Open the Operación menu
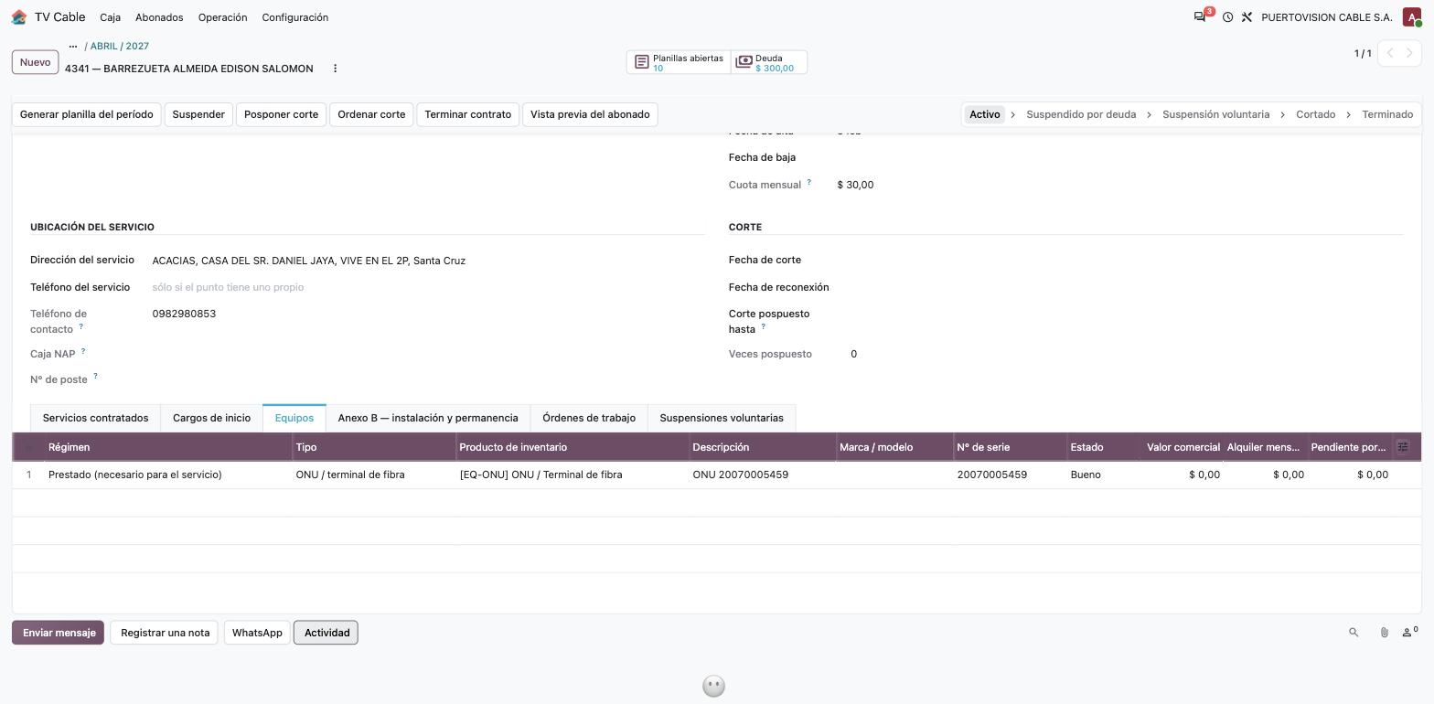This screenshot has width=1434, height=704. [x=222, y=17]
